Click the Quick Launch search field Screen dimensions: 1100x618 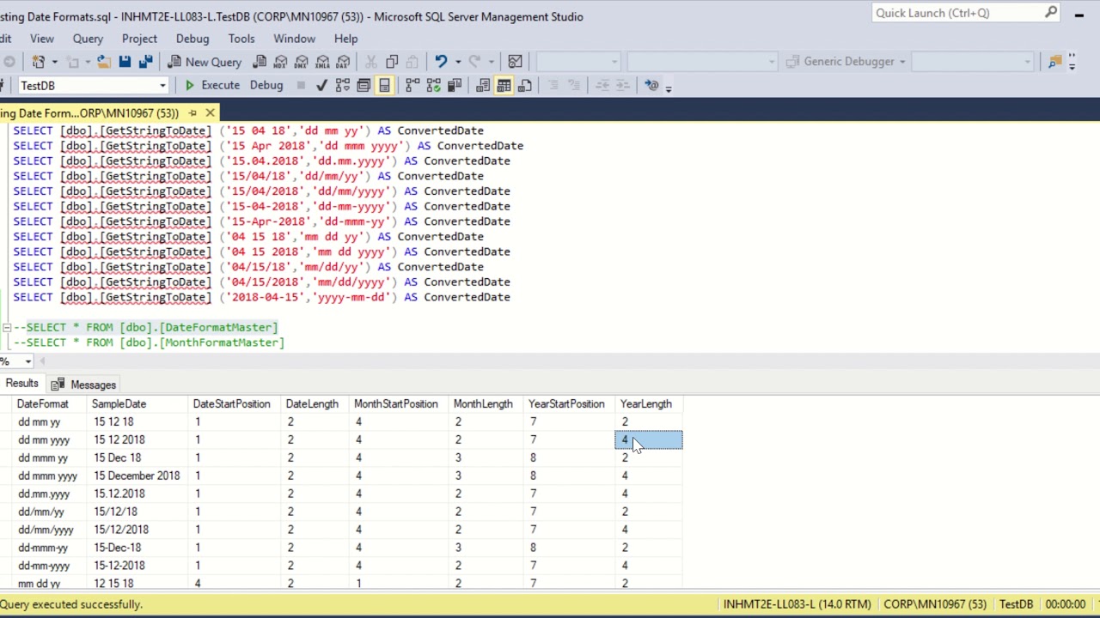click(x=958, y=13)
